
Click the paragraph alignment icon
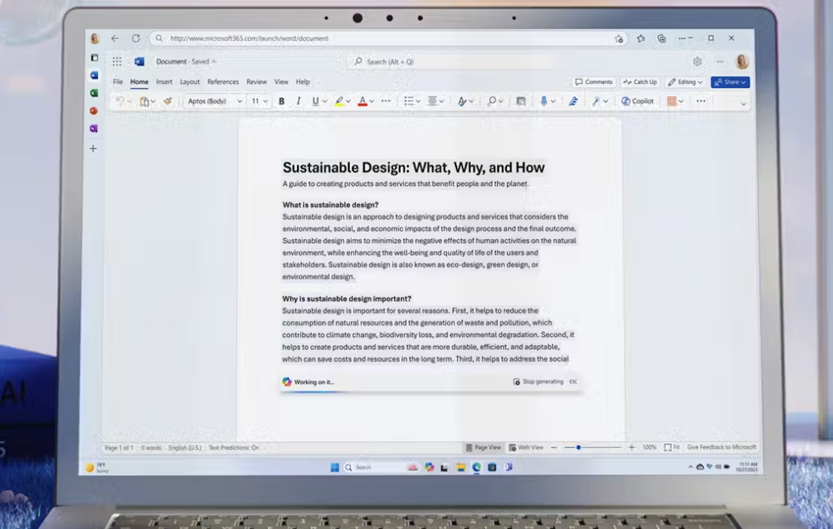coord(432,101)
